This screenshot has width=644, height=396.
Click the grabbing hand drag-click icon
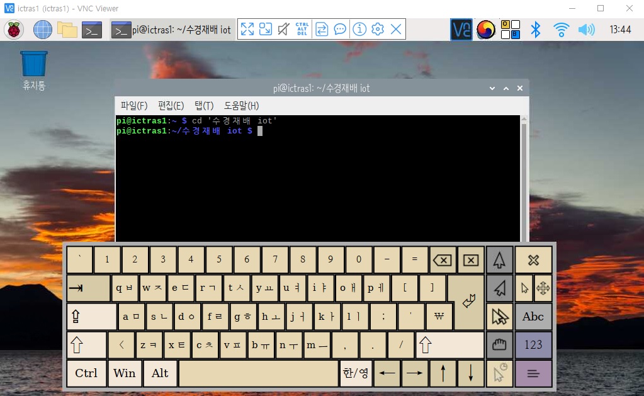tap(499, 344)
